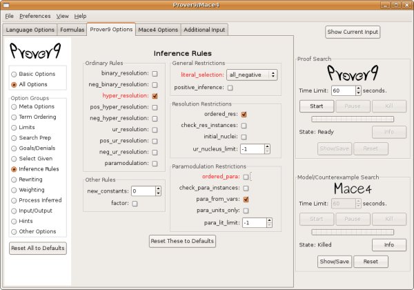Screen dimensions: 414x290
Task: Click the Show Current Input button
Action: point(353,32)
